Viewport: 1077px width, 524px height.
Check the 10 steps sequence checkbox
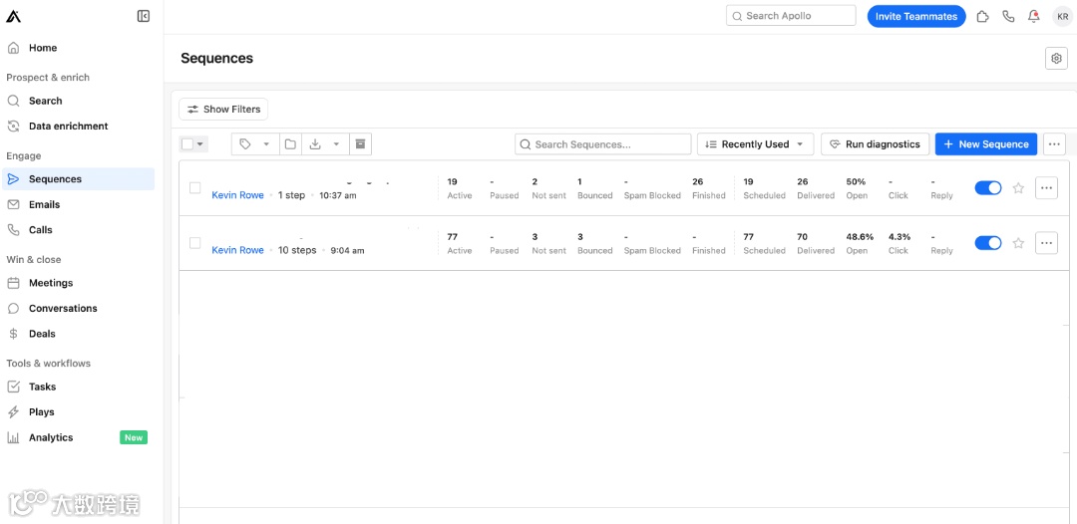[x=195, y=243]
